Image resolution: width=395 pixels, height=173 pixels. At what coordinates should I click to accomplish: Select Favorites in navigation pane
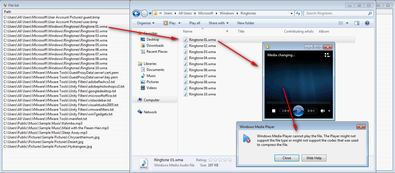point(150,33)
